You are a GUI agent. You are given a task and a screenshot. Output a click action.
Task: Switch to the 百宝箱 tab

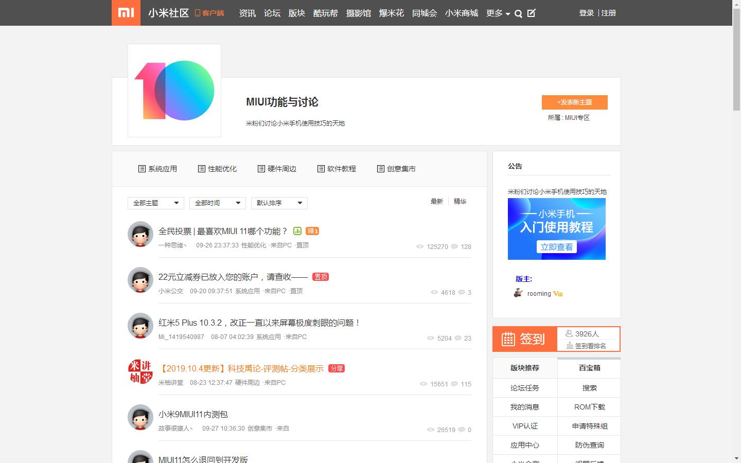(589, 368)
